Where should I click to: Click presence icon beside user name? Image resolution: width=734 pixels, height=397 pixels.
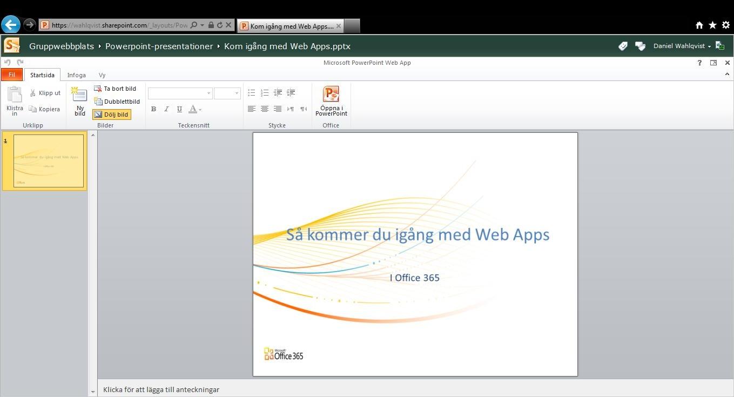[720, 46]
